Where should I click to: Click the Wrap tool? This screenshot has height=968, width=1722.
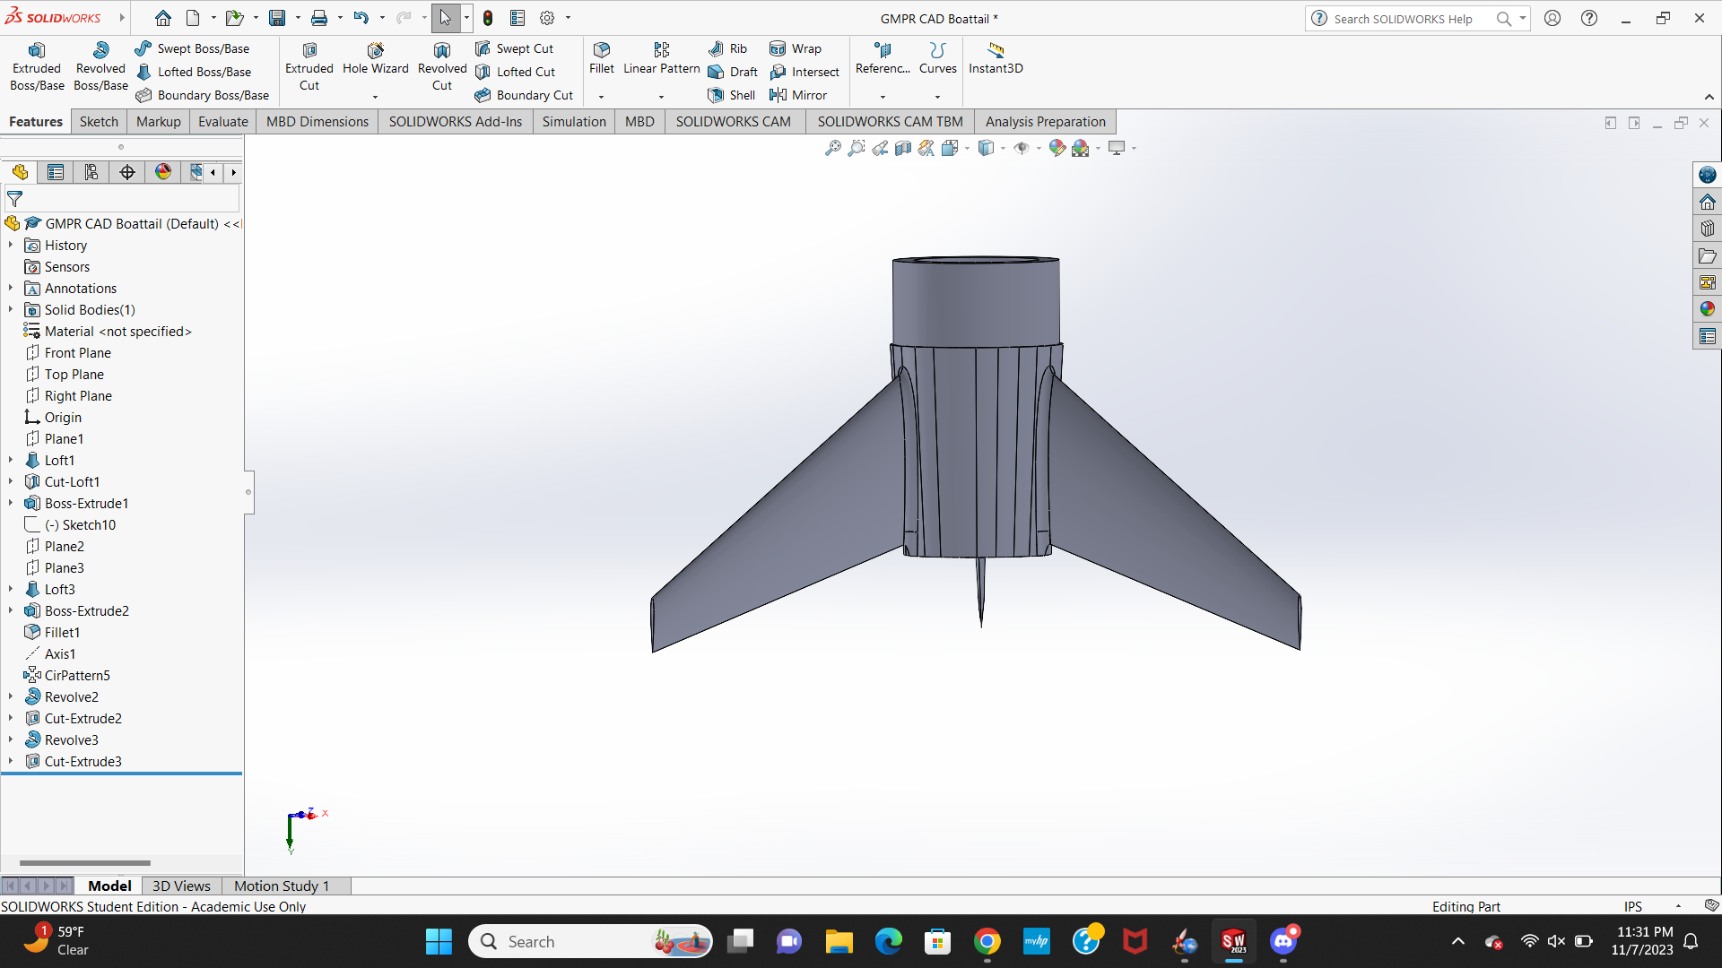pos(796,48)
